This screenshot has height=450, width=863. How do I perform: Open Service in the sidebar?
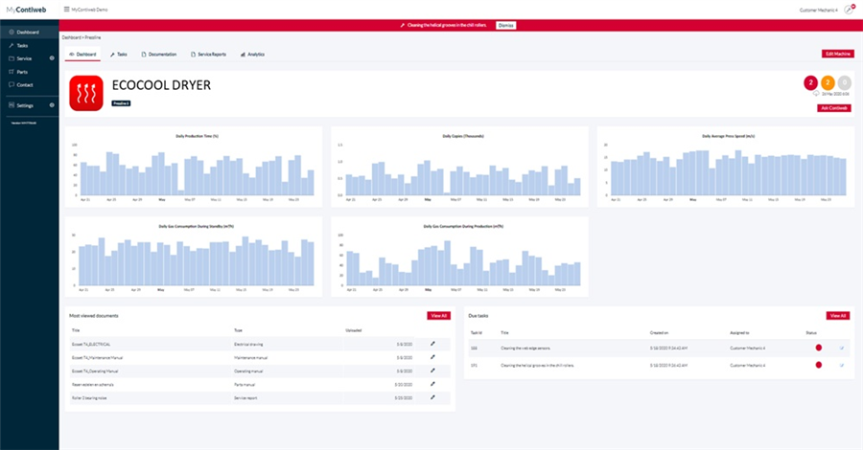click(x=24, y=58)
